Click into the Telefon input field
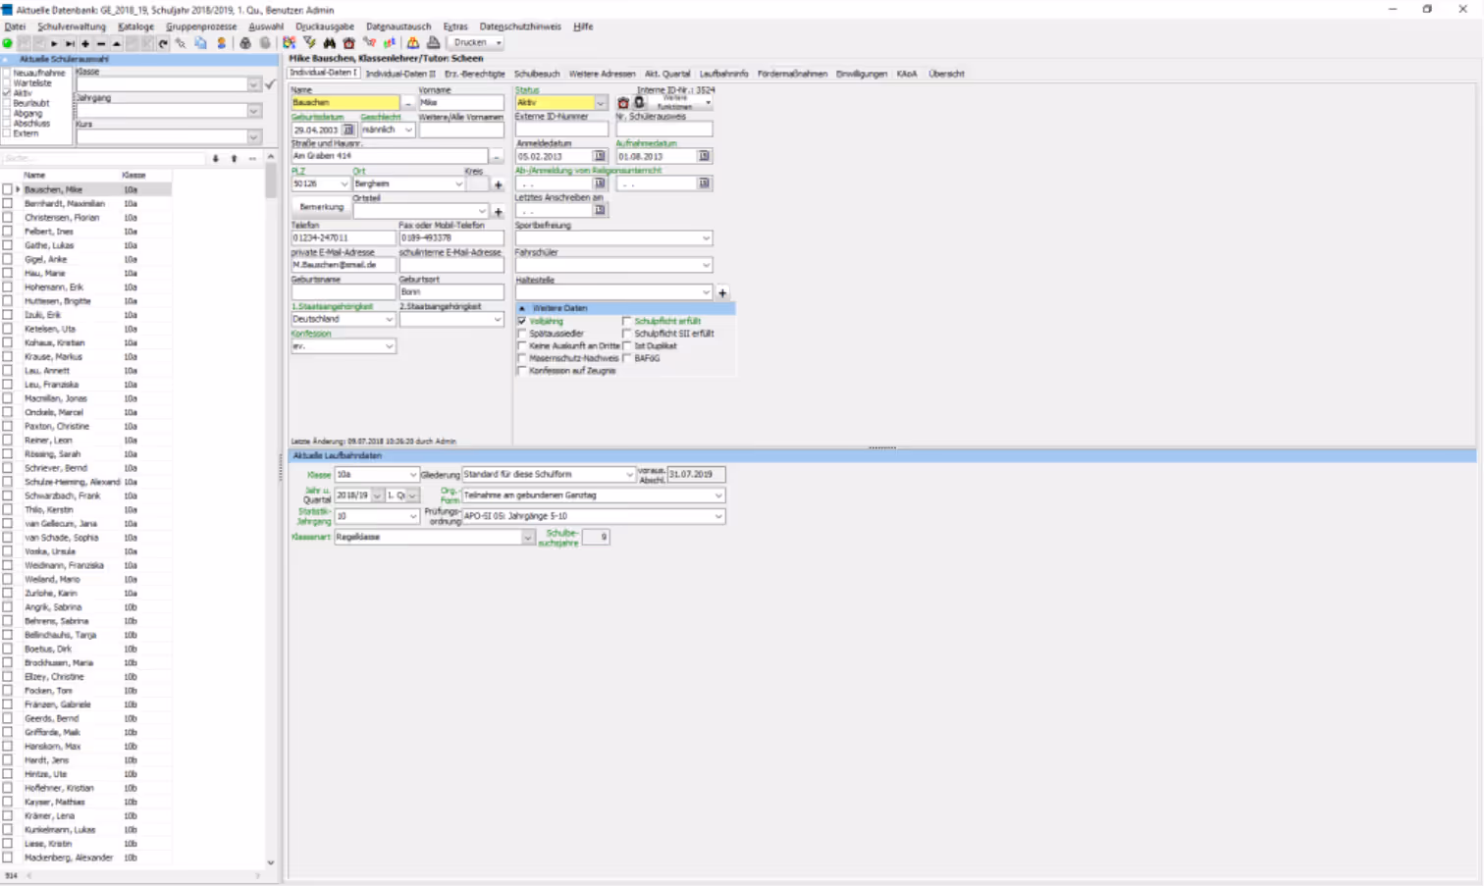1484x886 pixels. (343, 237)
